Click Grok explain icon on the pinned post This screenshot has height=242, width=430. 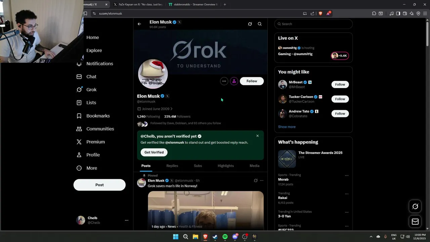(256, 180)
